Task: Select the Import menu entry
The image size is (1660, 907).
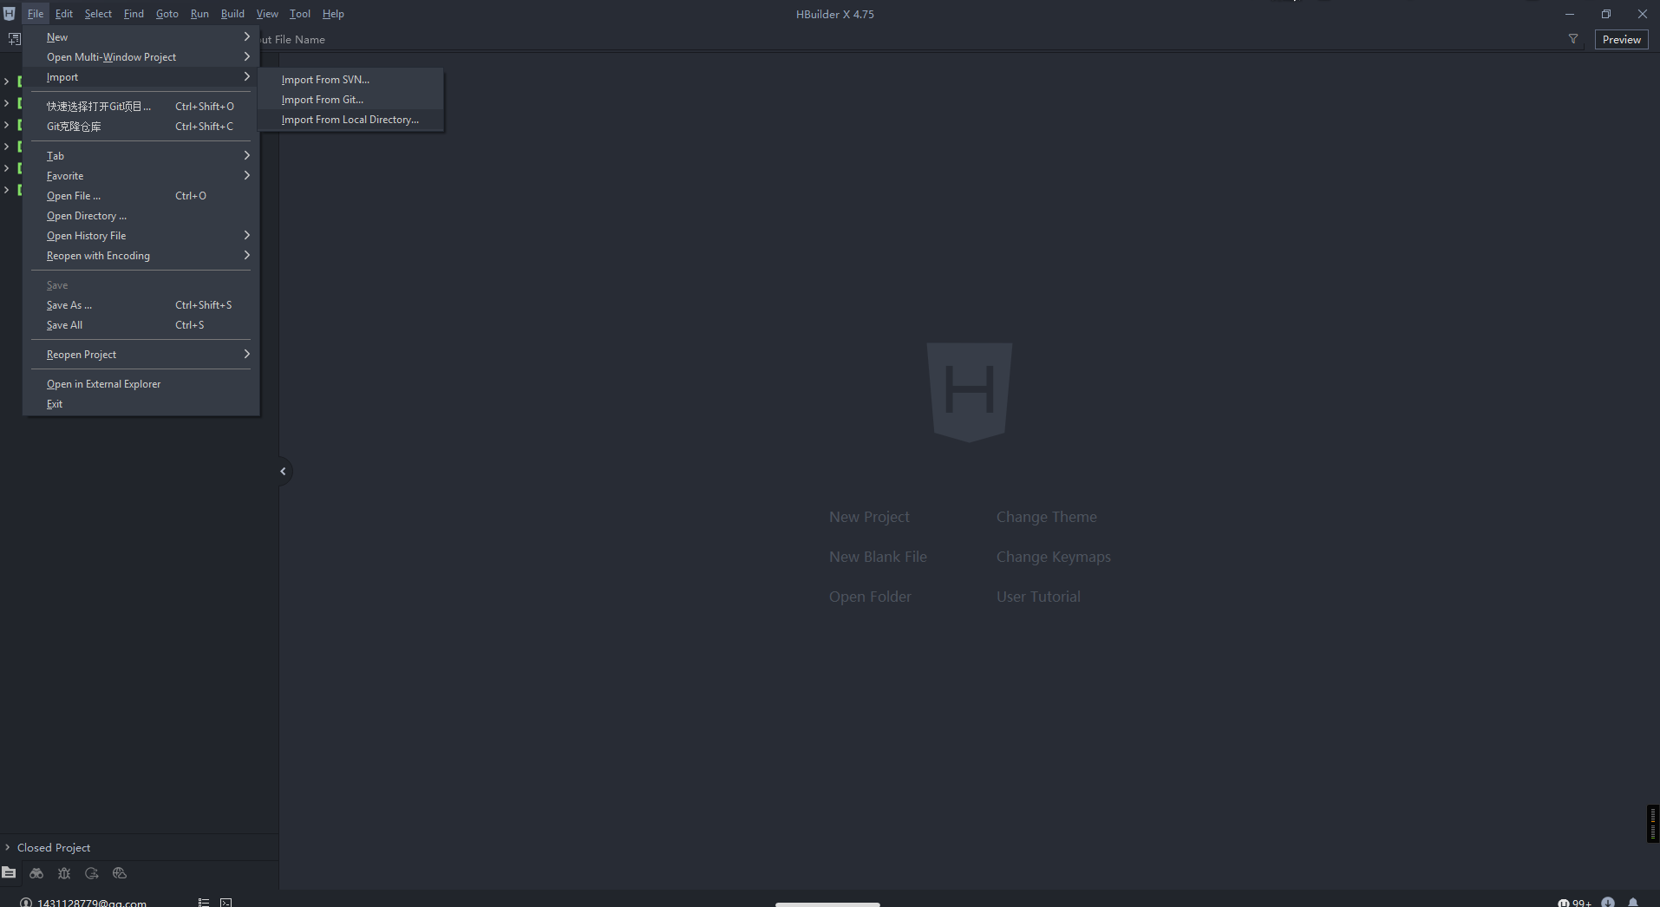Action: click(141, 76)
